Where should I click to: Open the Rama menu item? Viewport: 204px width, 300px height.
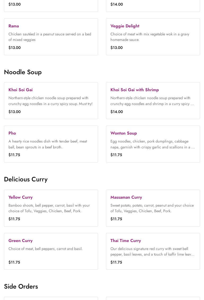click(14, 26)
